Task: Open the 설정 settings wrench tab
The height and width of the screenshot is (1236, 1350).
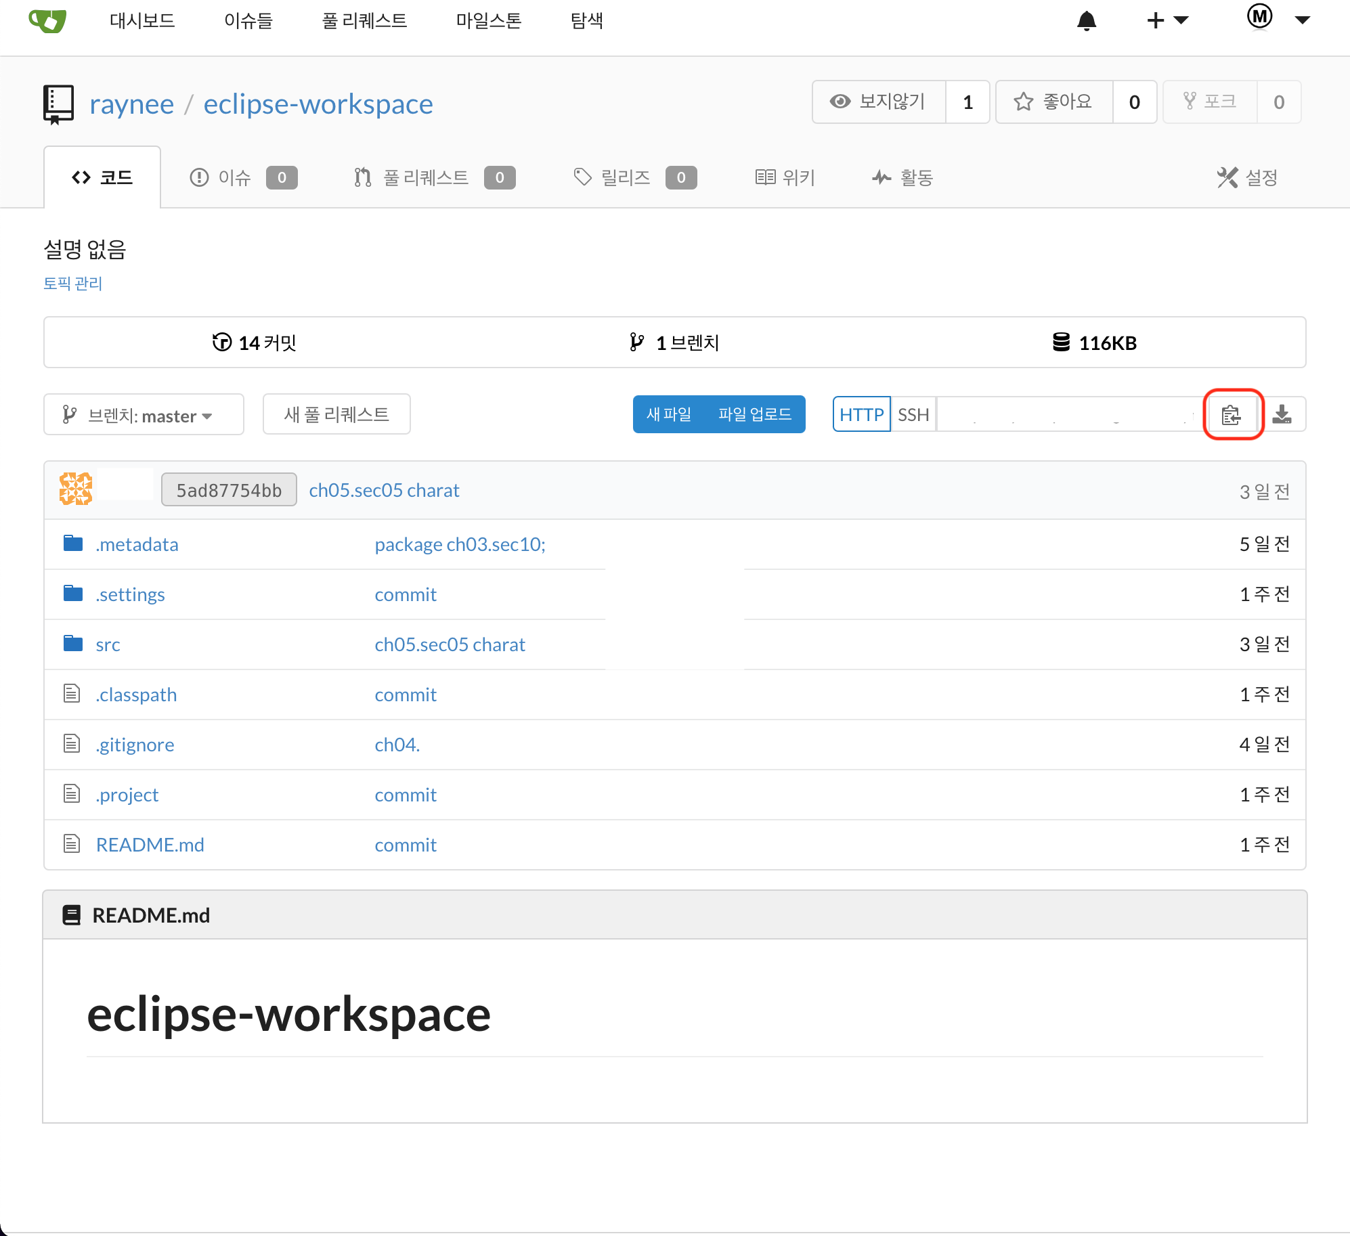Action: [1247, 177]
